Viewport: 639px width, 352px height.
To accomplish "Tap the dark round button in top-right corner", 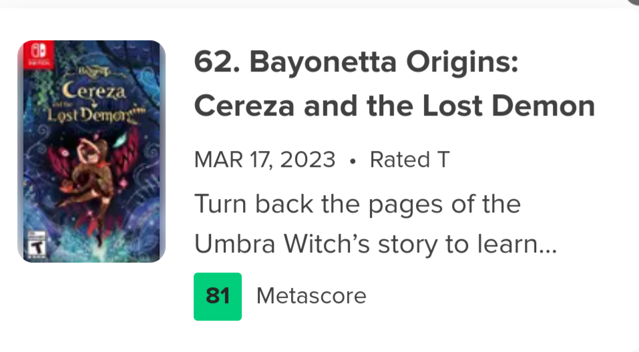I will (632, 3).
